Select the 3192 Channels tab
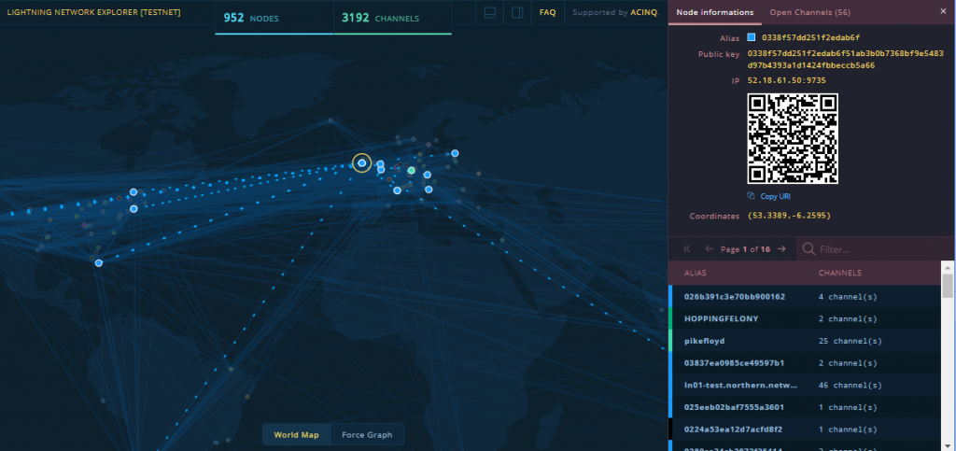956x451 pixels. click(393, 18)
